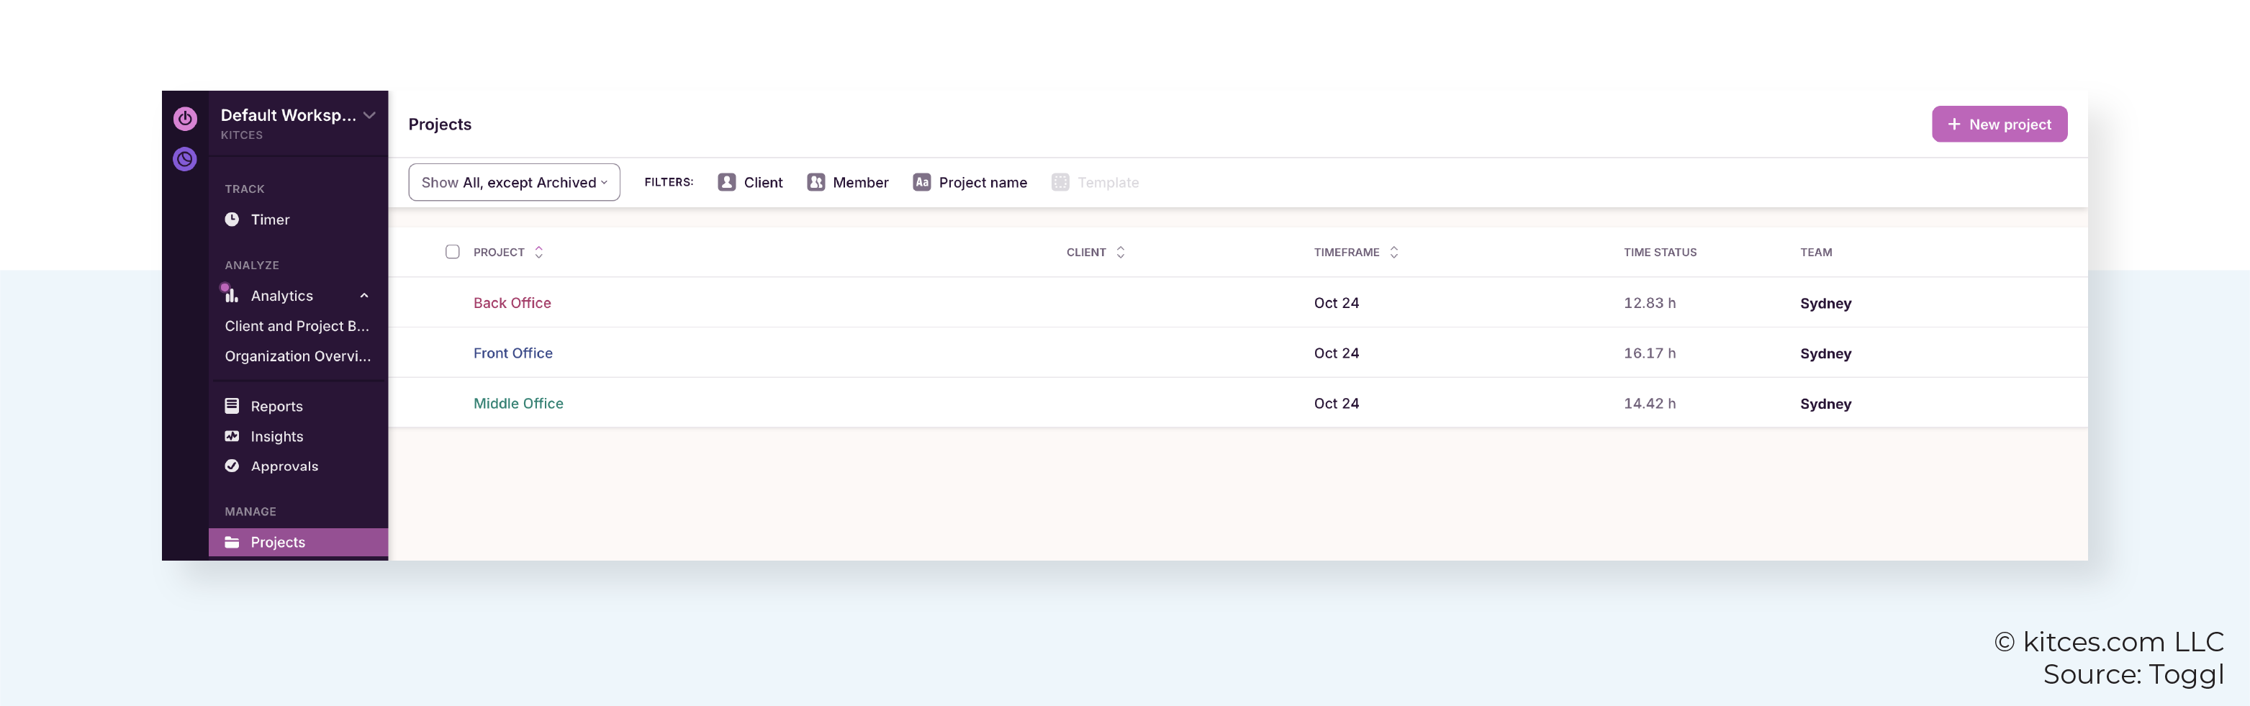
Task: Click the Template filter grid icon
Action: pos(1060,182)
